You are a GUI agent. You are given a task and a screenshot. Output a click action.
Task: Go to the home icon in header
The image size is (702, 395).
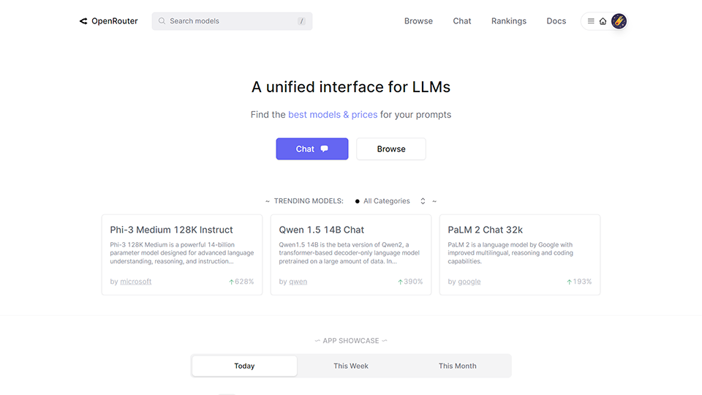coord(603,21)
